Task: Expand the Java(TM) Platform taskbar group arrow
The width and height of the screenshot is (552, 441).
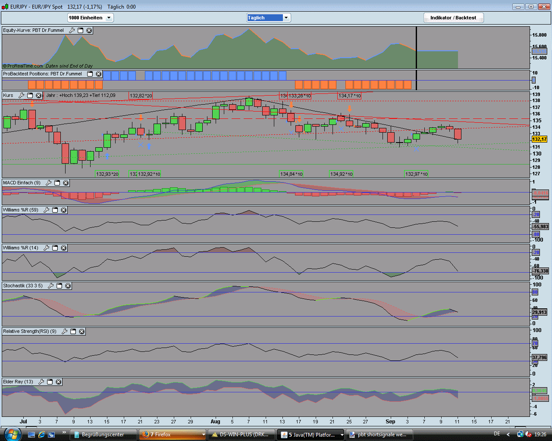Action: (342, 435)
